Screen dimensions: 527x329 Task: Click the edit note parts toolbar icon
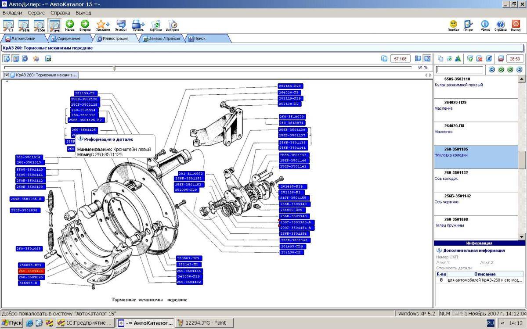point(488,58)
